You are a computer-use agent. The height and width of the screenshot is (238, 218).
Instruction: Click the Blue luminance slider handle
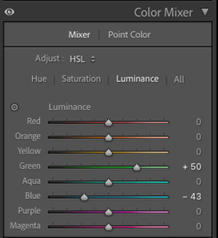pos(84,197)
